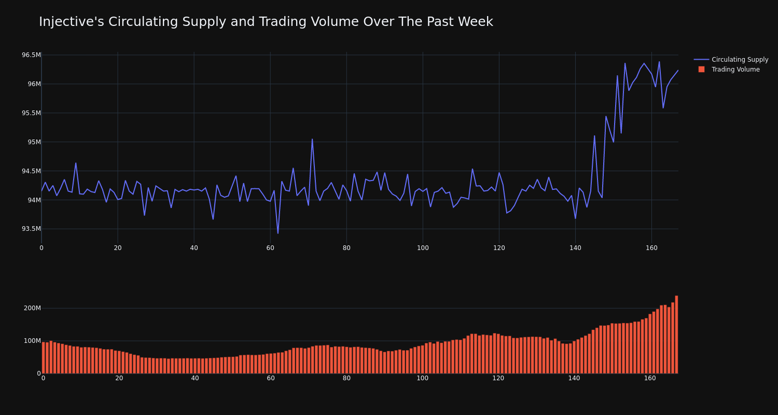Click the 40 tick on volume chart x-axis
This screenshot has width=778, height=415.
coord(195,378)
